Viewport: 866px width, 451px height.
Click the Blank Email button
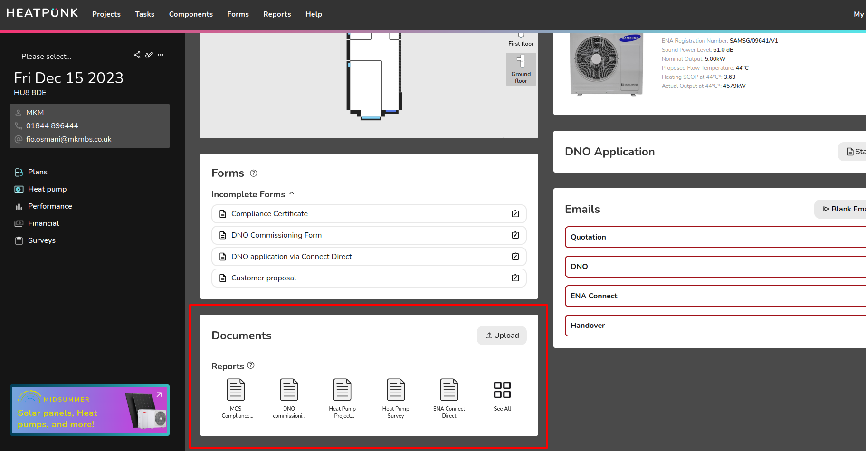coord(841,209)
